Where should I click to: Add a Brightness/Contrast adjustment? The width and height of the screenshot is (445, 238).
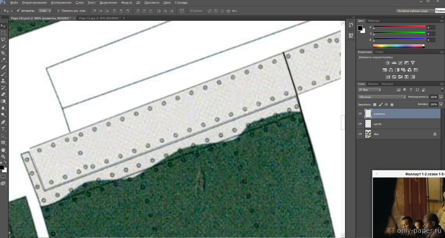click(x=388, y=63)
